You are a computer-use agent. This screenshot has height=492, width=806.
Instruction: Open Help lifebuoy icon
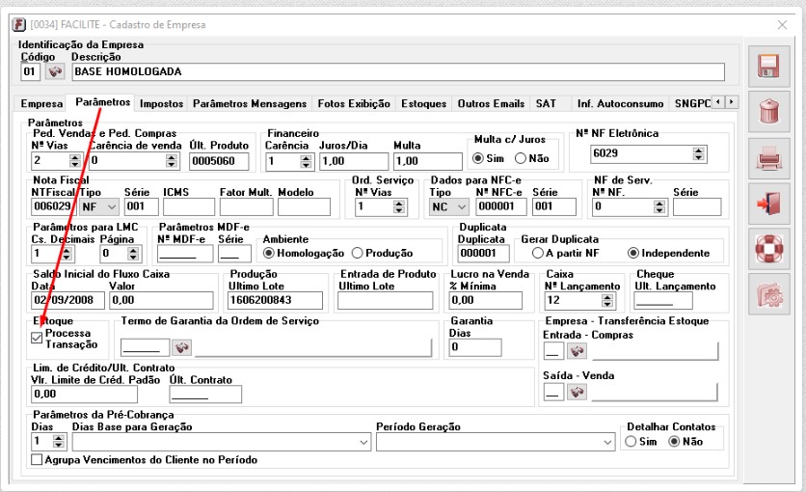(x=768, y=249)
